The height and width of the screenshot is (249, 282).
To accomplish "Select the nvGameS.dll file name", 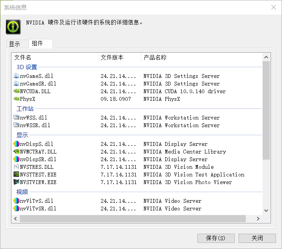I will (x=37, y=76).
